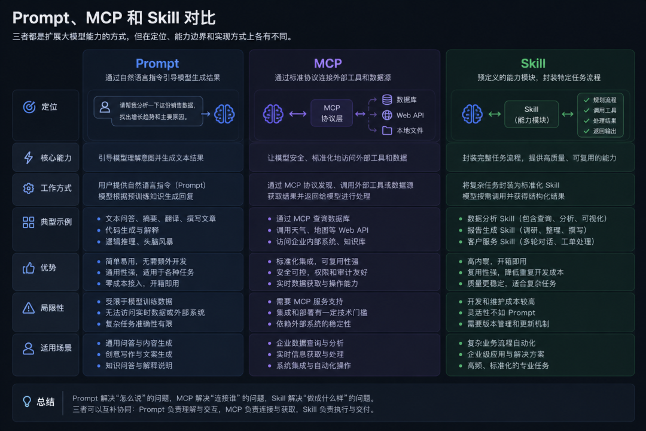
Task: Click the brain icon in the MCP column
Action: pos(273,114)
